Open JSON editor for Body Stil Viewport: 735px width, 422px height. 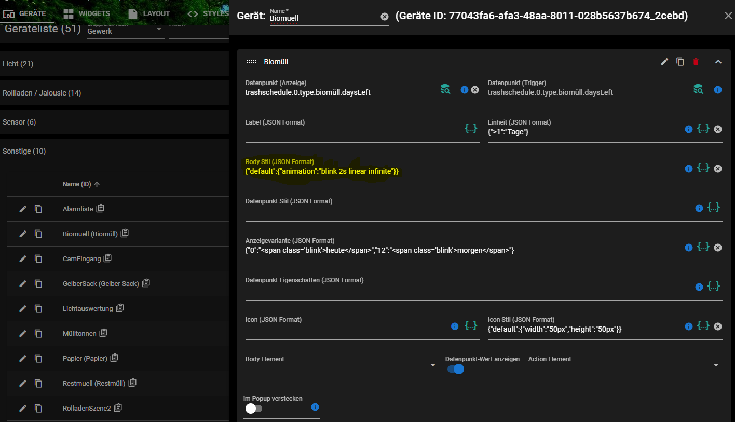(703, 167)
